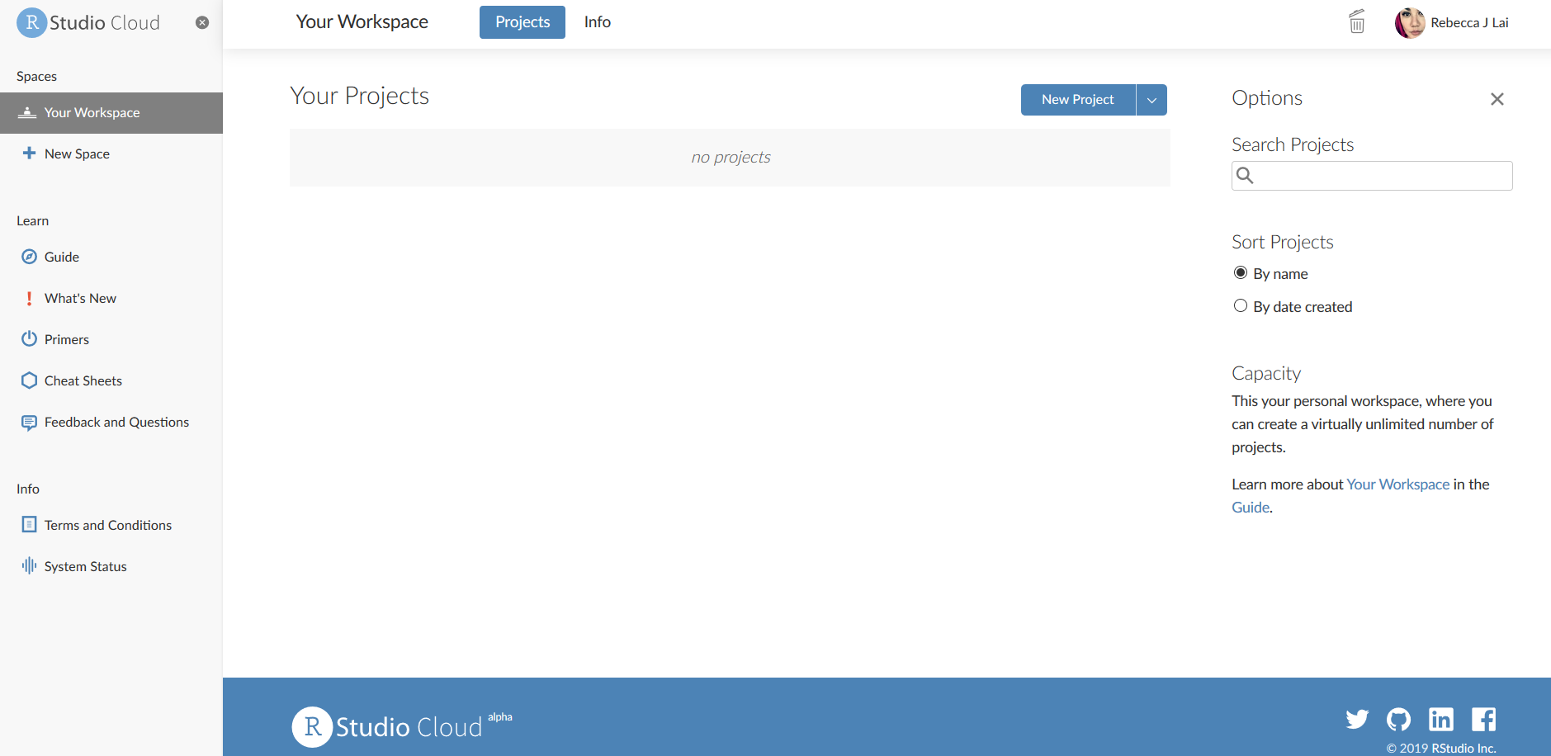The image size is (1551, 756).
Task: Collapse sidebar with the round X icon
Action: point(202,22)
